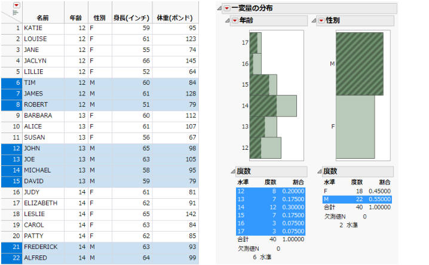This screenshot has height=265, width=429.
Task: Click the M bar in 性別 chart
Action: click(360, 64)
